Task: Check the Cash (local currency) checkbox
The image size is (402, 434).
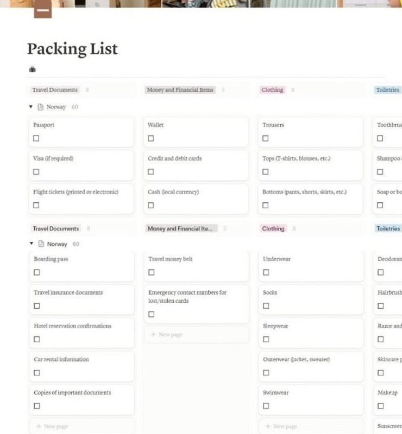Action: pos(150,205)
